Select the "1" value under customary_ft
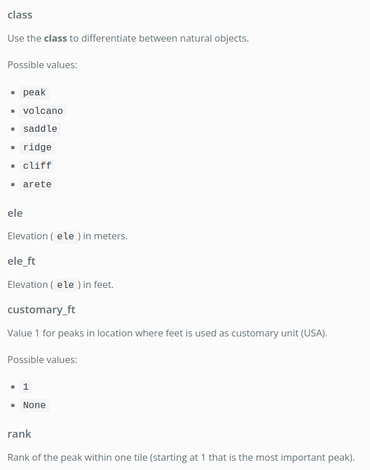370x470 pixels. click(x=25, y=387)
